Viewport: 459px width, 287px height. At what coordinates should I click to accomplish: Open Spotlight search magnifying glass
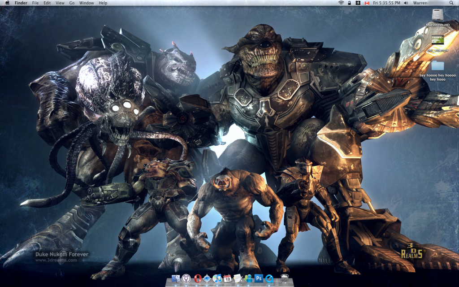coord(451,3)
